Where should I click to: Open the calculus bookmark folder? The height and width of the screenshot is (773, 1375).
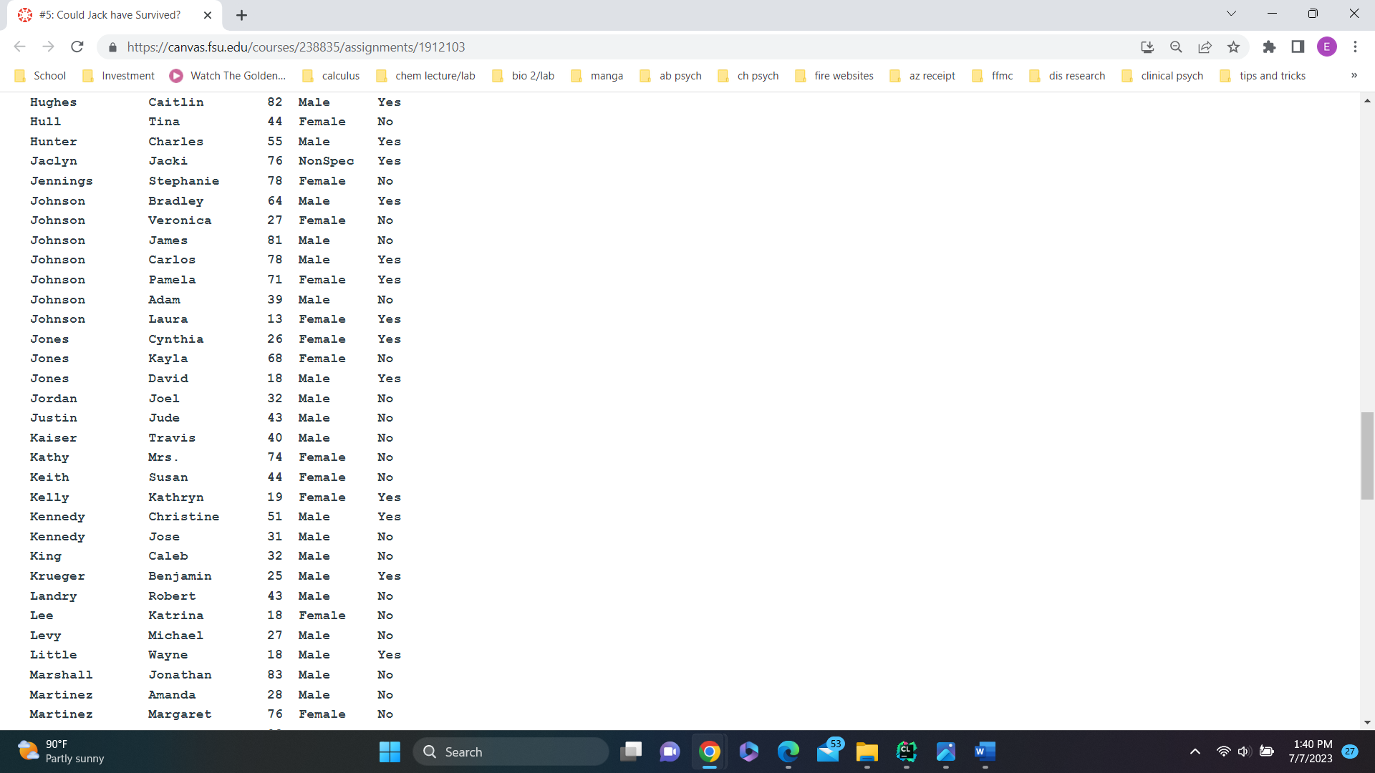332,76
